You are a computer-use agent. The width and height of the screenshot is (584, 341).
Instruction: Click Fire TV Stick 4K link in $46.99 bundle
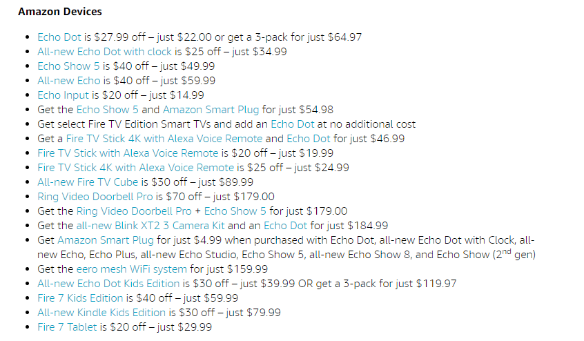pyautogui.click(x=164, y=139)
